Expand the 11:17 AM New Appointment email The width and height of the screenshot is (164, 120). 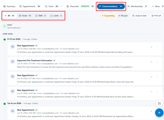click(151, 77)
